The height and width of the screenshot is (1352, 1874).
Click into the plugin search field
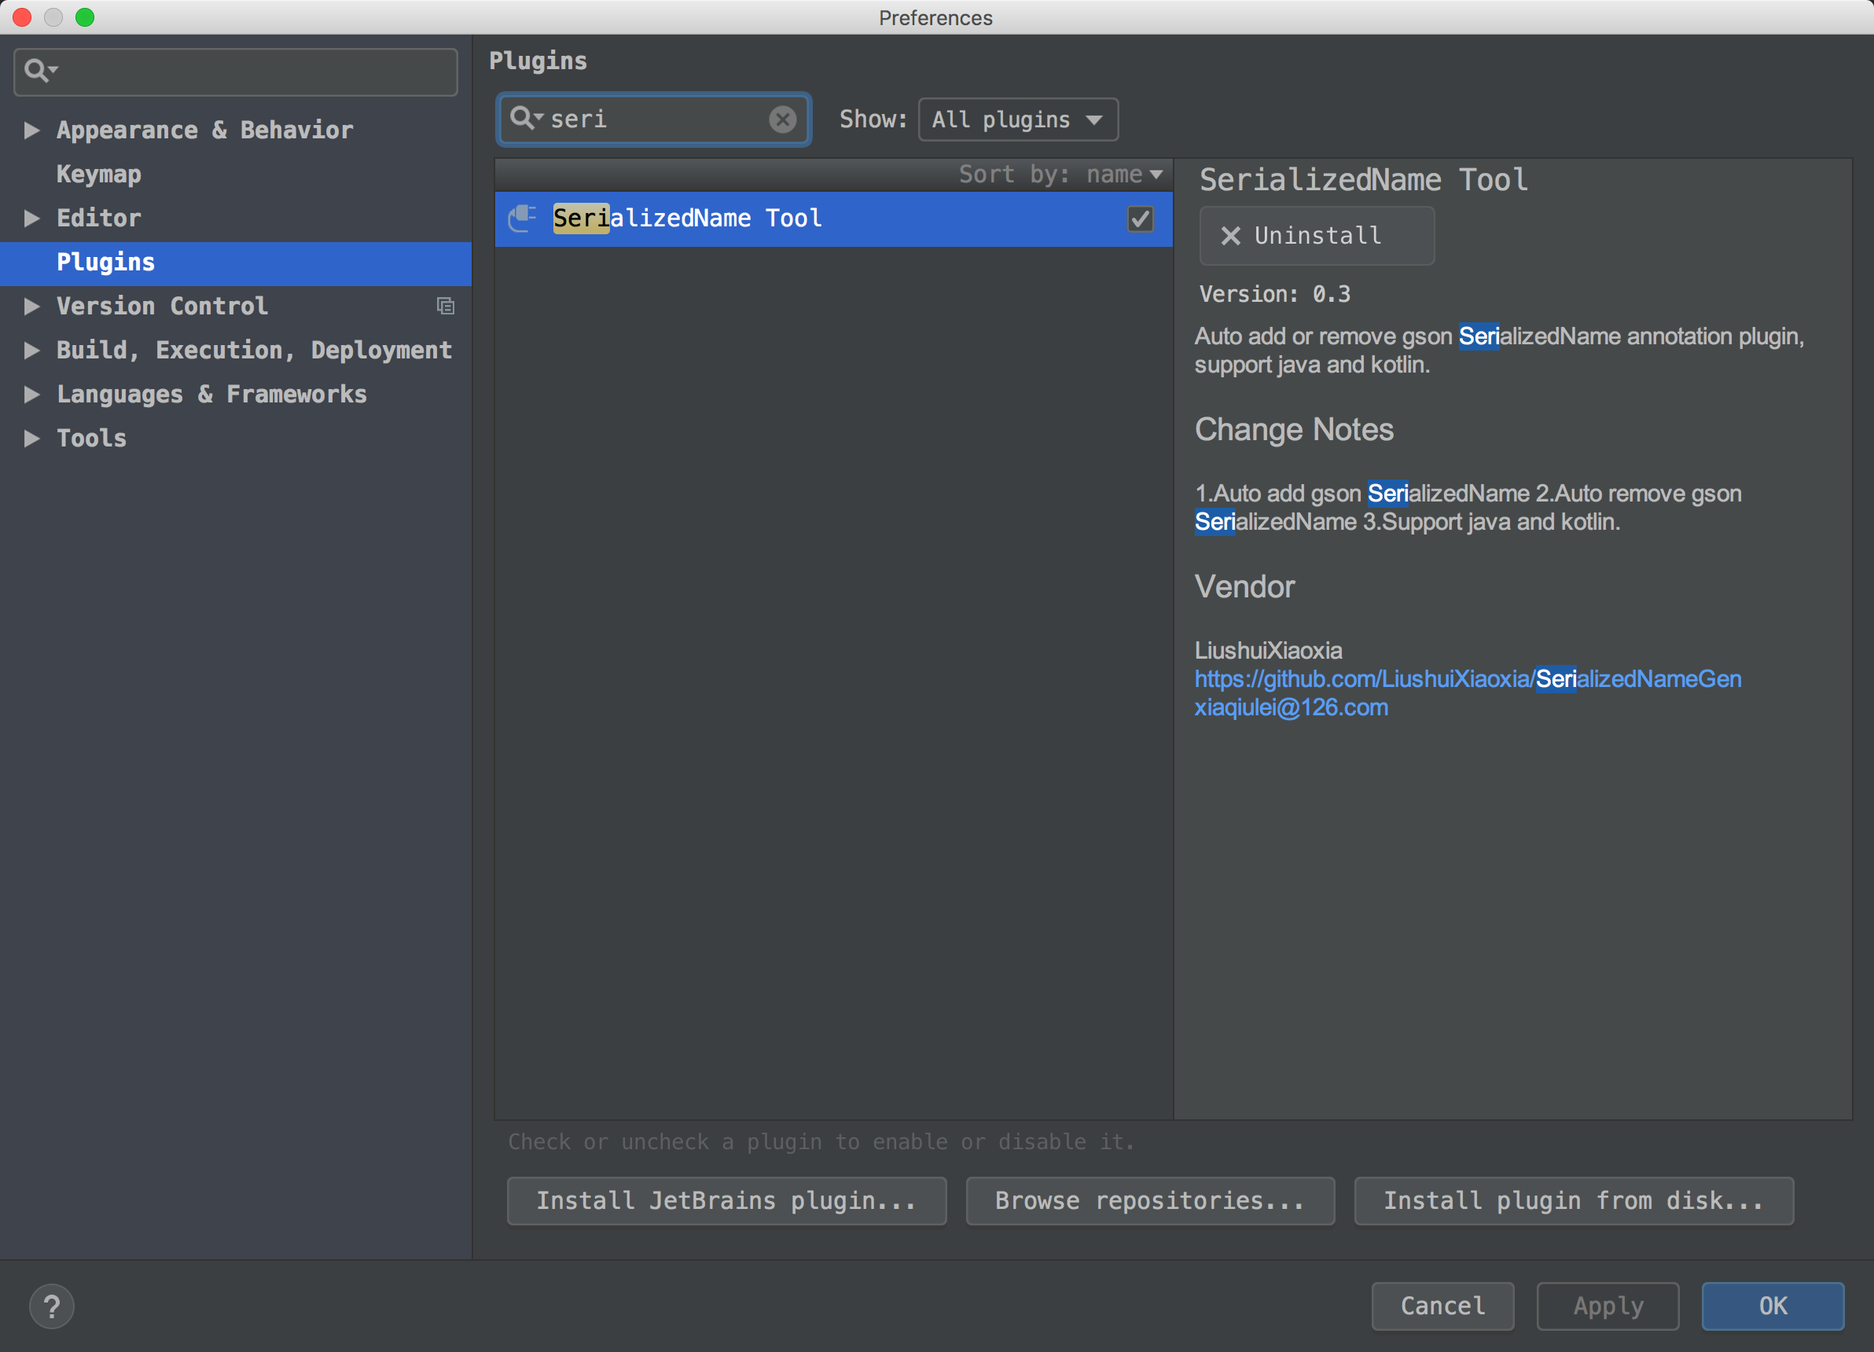coord(652,119)
